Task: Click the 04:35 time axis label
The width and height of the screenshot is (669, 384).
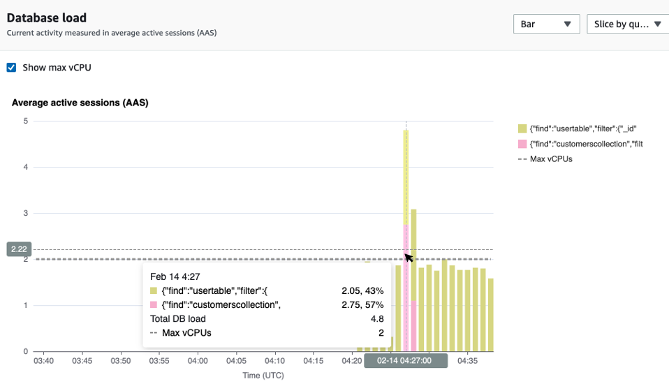Action: point(466,361)
